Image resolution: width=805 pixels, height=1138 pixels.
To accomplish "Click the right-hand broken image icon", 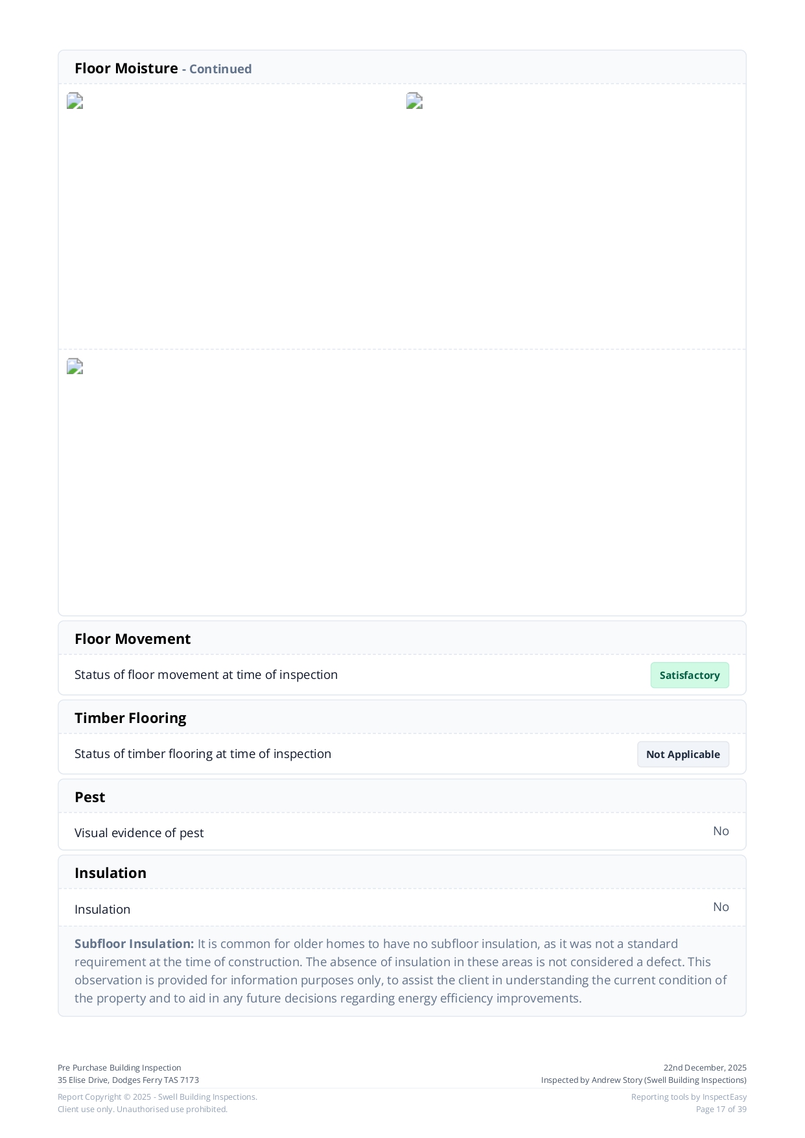I will point(414,101).
